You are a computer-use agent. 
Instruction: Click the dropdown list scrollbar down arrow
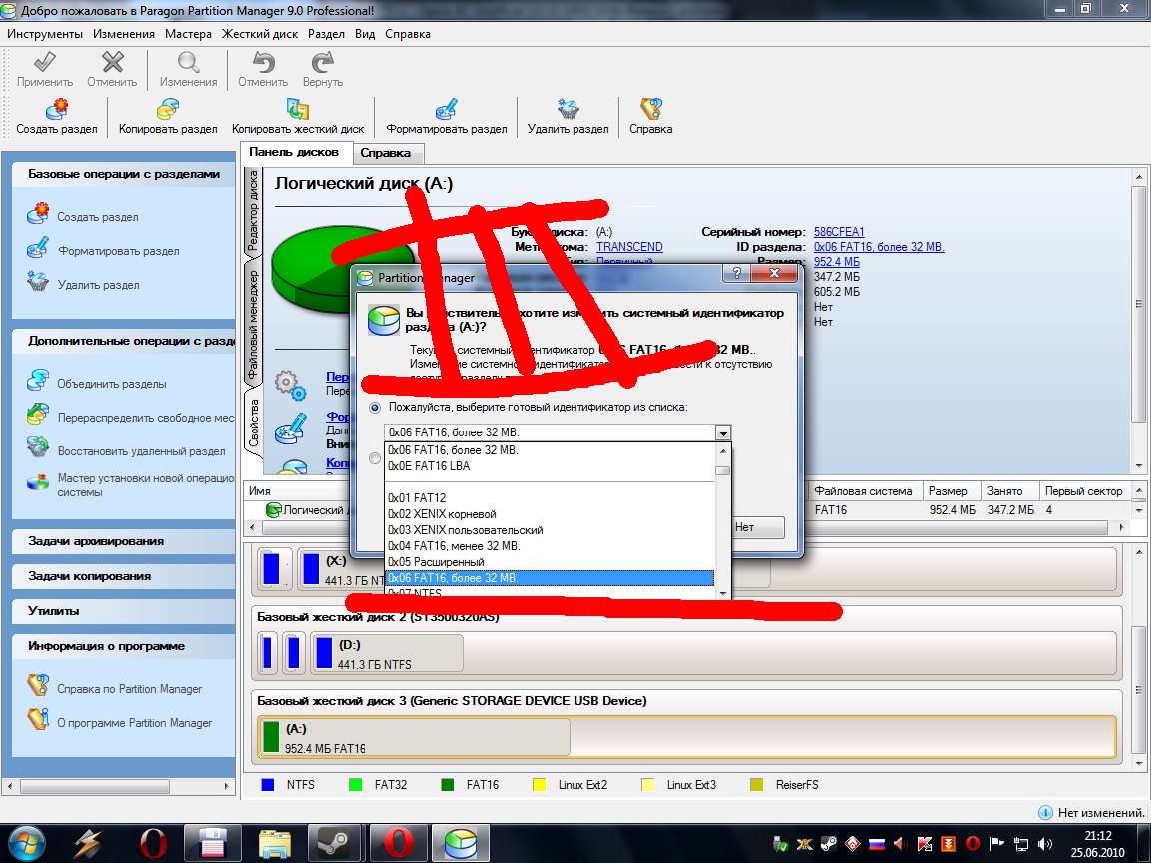[x=723, y=593]
